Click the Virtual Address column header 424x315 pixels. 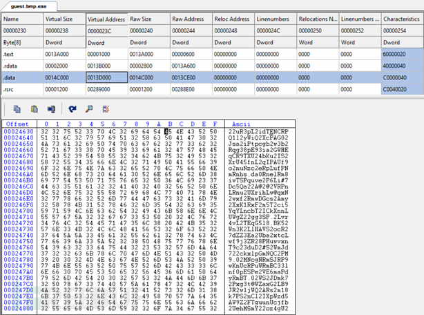(x=106, y=19)
